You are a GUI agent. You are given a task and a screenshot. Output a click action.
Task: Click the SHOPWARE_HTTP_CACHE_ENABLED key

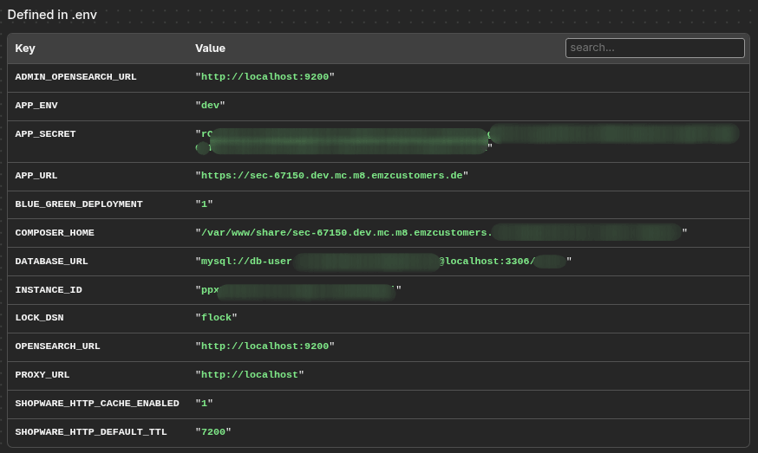[x=97, y=403]
